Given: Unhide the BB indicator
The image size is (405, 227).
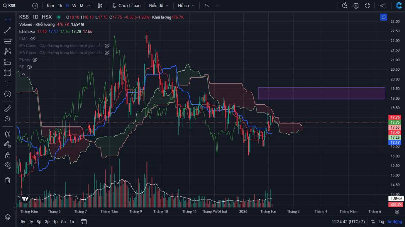Looking at the screenshot, I should pyautogui.click(x=29, y=67).
